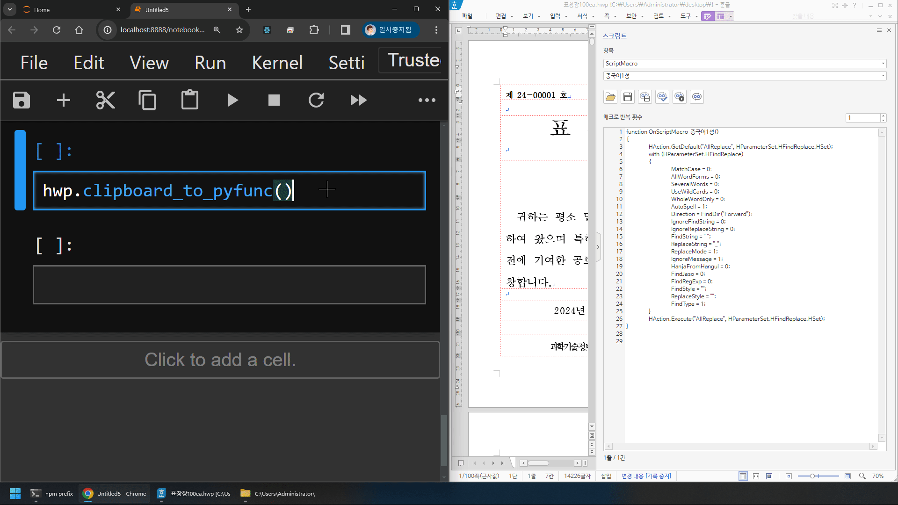This screenshot has height=505, width=898.
Task: Open the 편집 menu dropdown arrow
Action: tap(512, 16)
